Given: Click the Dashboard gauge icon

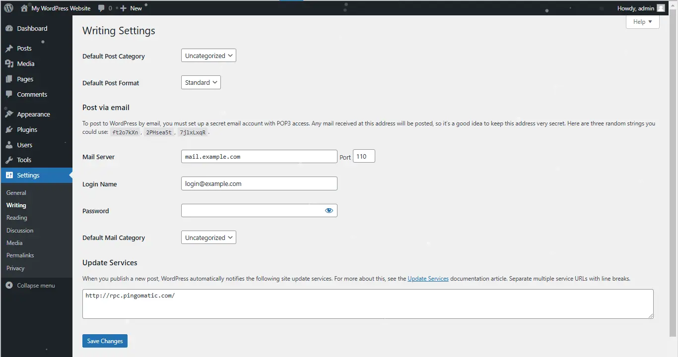Looking at the screenshot, I should click(9, 28).
